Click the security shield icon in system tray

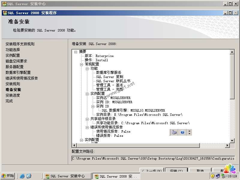(212, 176)
